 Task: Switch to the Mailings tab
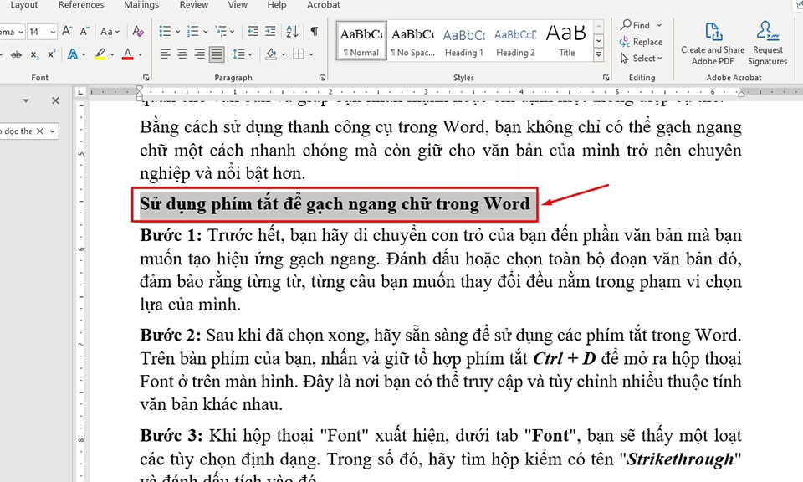coord(141,5)
